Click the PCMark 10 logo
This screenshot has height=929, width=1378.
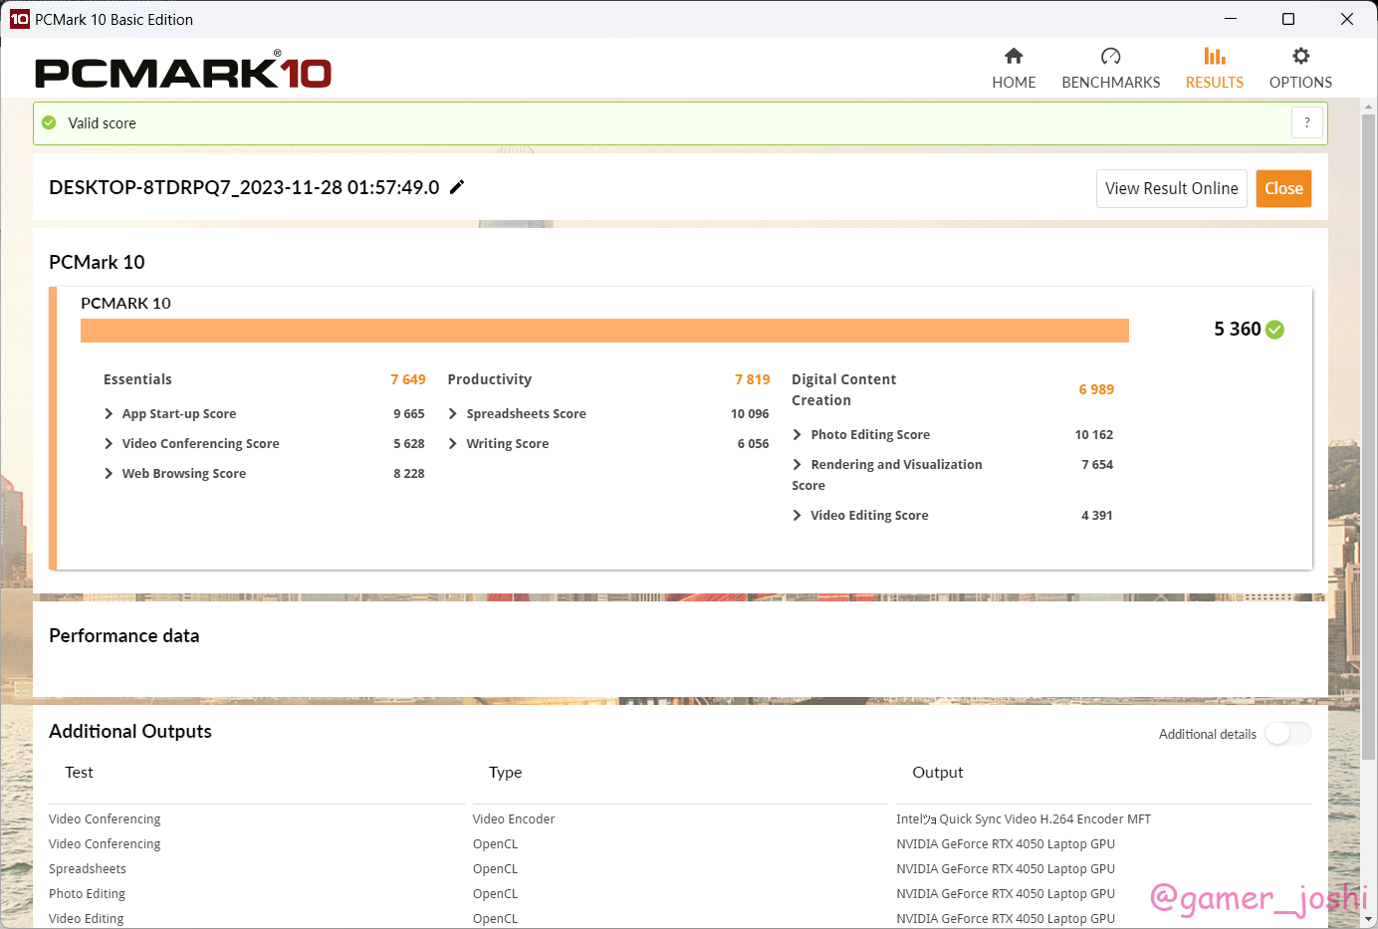point(183,71)
